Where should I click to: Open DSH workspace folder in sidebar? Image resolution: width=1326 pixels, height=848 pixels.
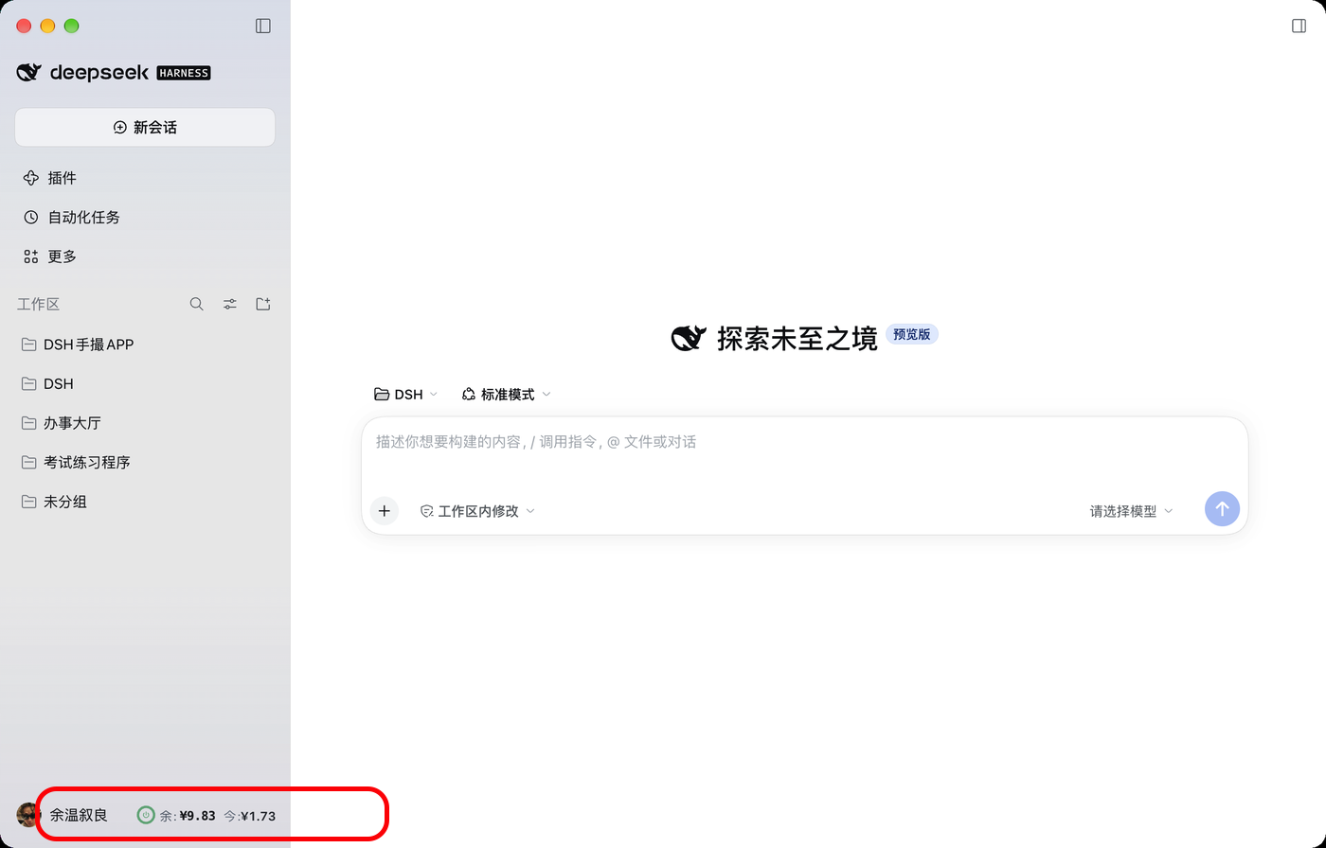pos(145,383)
